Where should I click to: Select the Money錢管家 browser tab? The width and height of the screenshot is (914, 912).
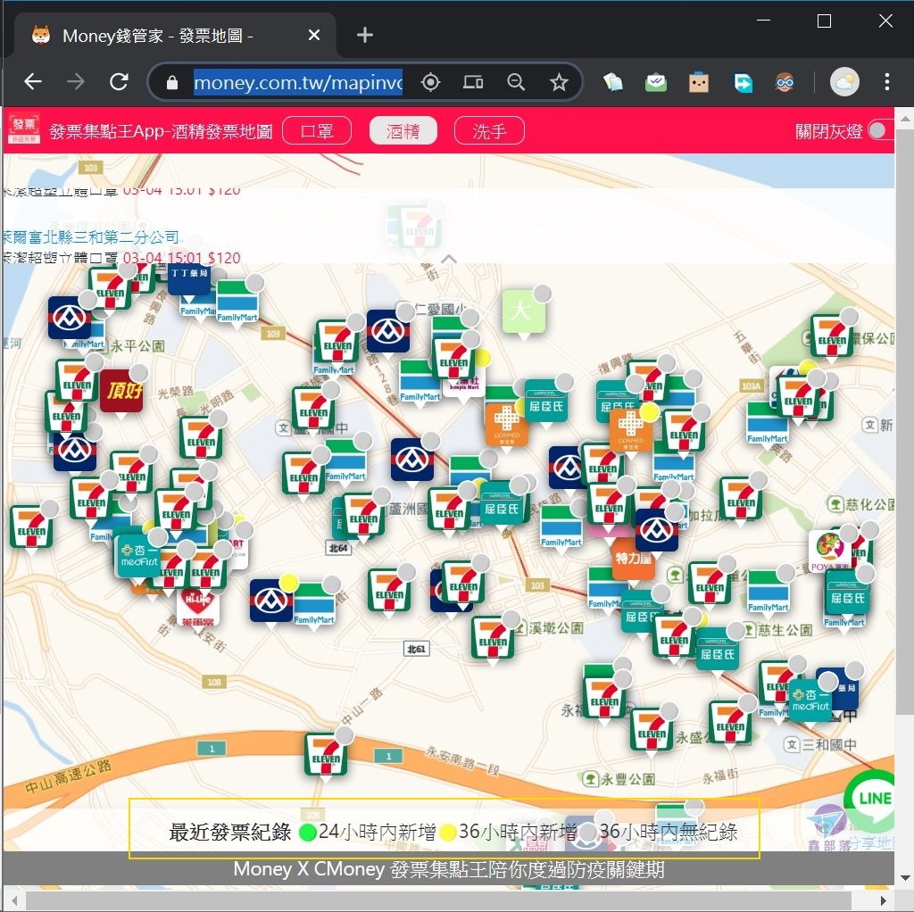tap(175, 36)
